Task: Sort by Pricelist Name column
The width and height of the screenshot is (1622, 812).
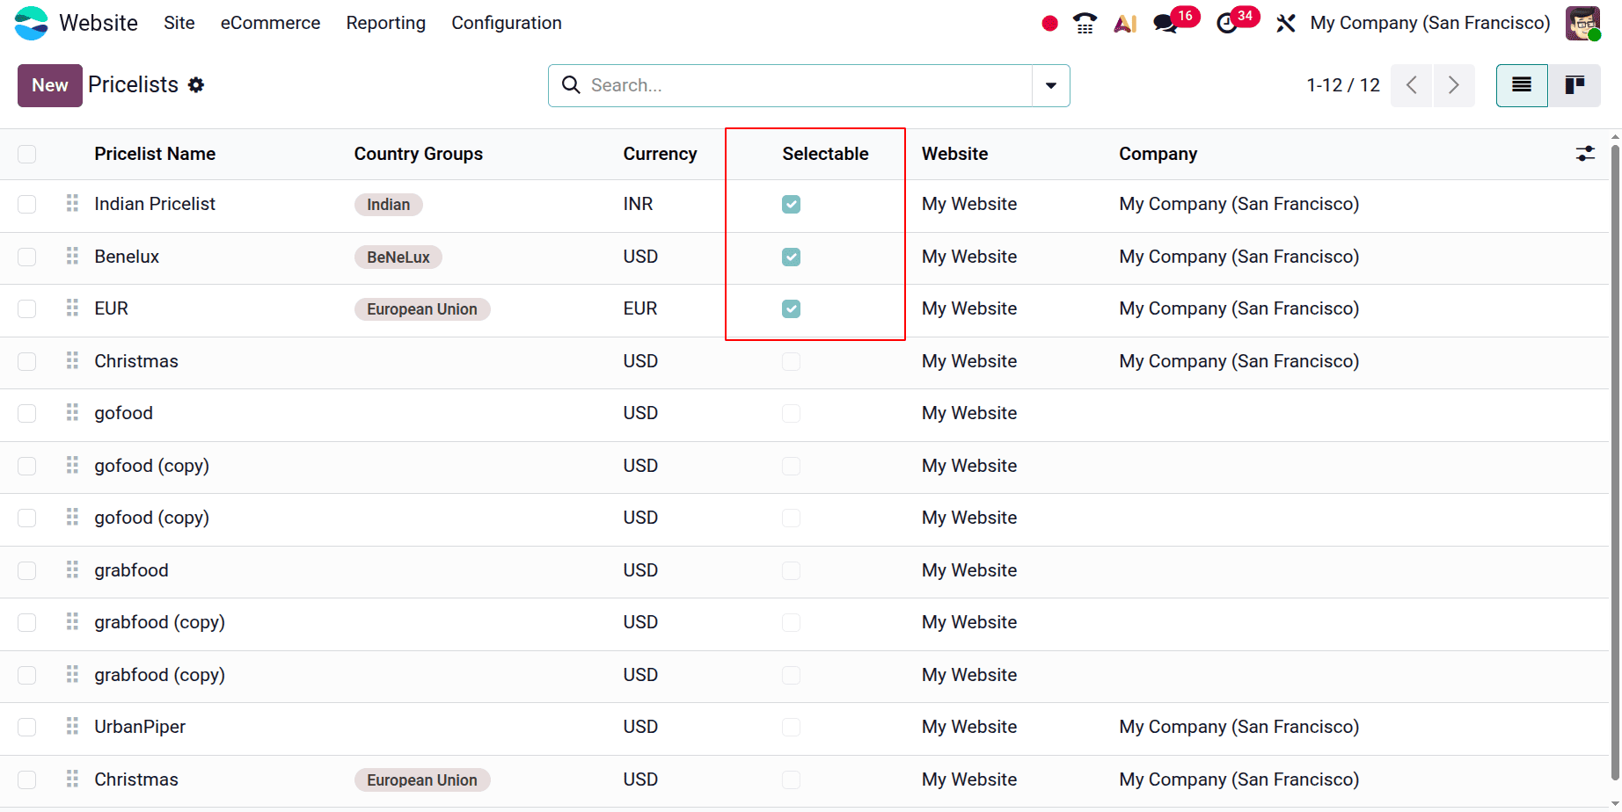Action: [155, 154]
